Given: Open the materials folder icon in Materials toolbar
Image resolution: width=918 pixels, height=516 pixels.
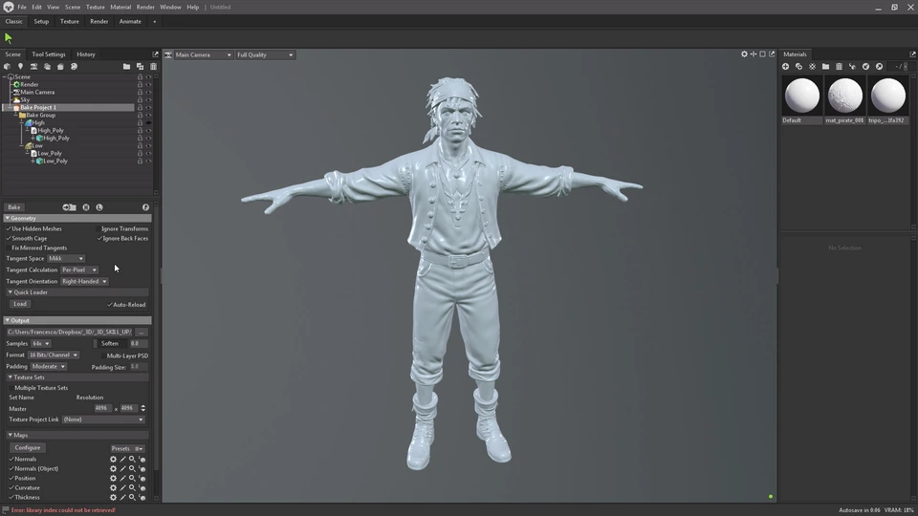Looking at the screenshot, I should (x=825, y=67).
